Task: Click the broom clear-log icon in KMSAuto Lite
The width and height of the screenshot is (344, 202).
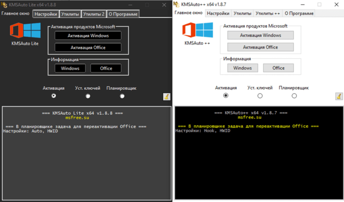Action: coord(166,97)
